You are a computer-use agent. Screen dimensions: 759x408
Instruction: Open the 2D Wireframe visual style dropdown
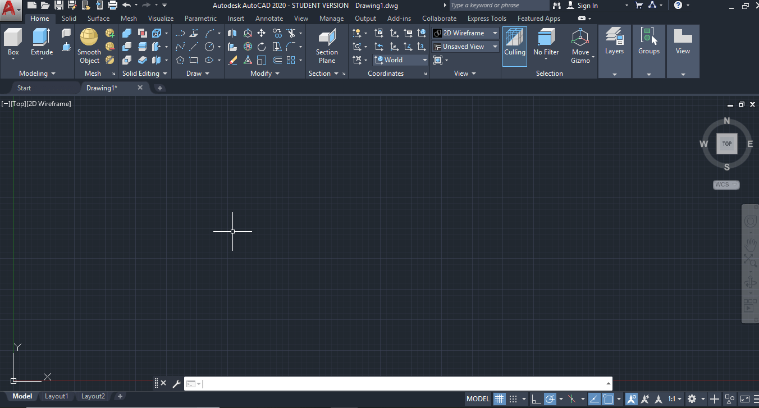pos(465,33)
